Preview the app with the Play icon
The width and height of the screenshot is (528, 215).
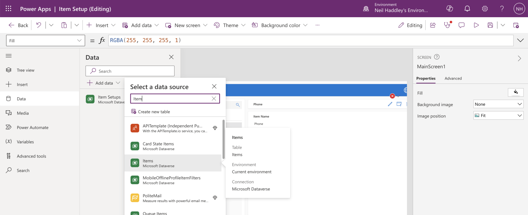476,25
